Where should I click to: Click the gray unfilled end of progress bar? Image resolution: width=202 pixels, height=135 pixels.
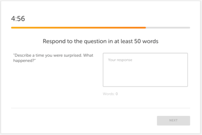pos(168,28)
